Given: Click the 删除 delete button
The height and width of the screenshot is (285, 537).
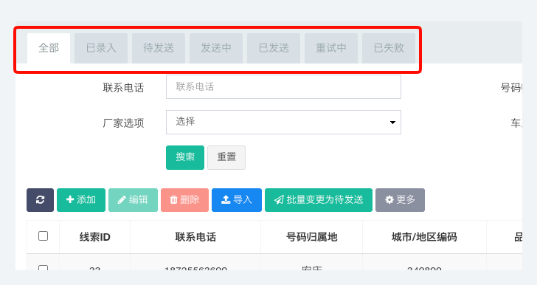Looking at the screenshot, I should tap(185, 200).
